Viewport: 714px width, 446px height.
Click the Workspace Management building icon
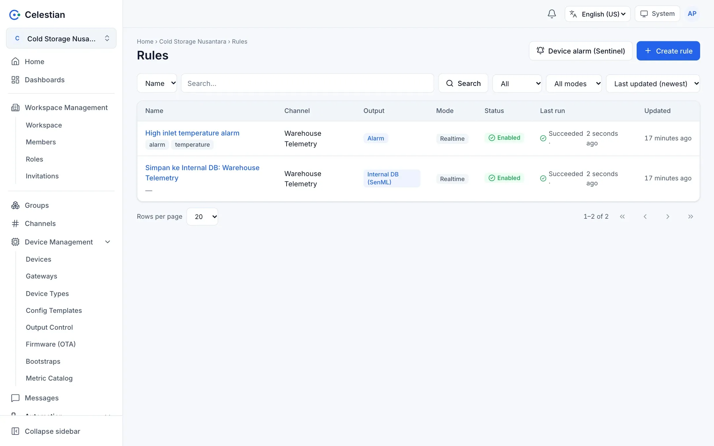pos(15,107)
